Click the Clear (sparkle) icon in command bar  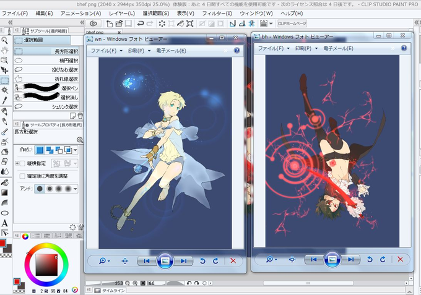click(162, 24)
